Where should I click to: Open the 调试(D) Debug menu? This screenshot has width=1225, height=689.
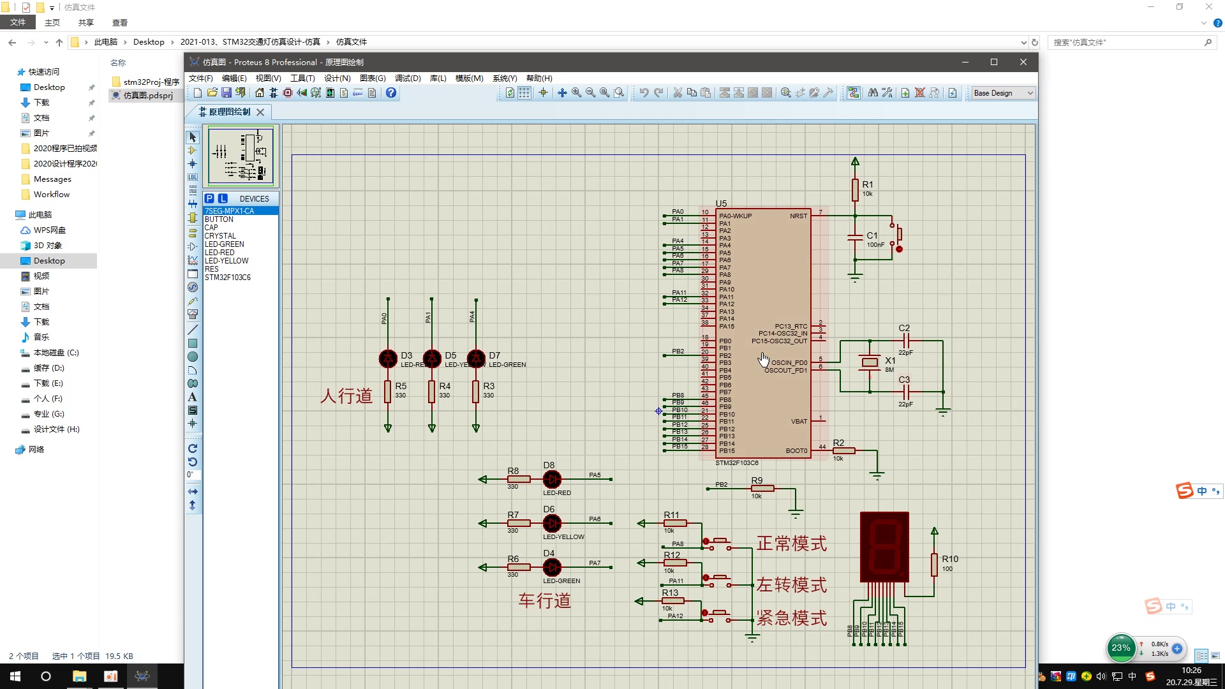(407, 78)
